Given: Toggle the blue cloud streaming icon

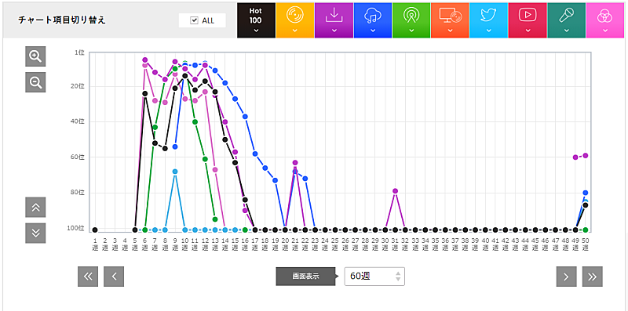Looking at the screenshot, I should click(372, 20).
